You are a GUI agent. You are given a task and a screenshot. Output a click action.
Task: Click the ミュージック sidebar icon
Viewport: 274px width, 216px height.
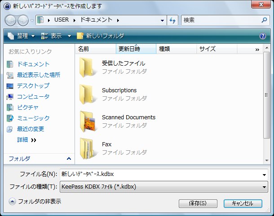[10, 118]
